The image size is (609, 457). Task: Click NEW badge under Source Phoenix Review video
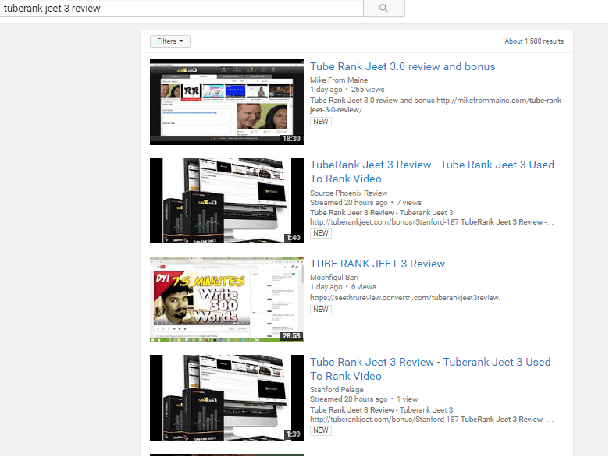321,233
